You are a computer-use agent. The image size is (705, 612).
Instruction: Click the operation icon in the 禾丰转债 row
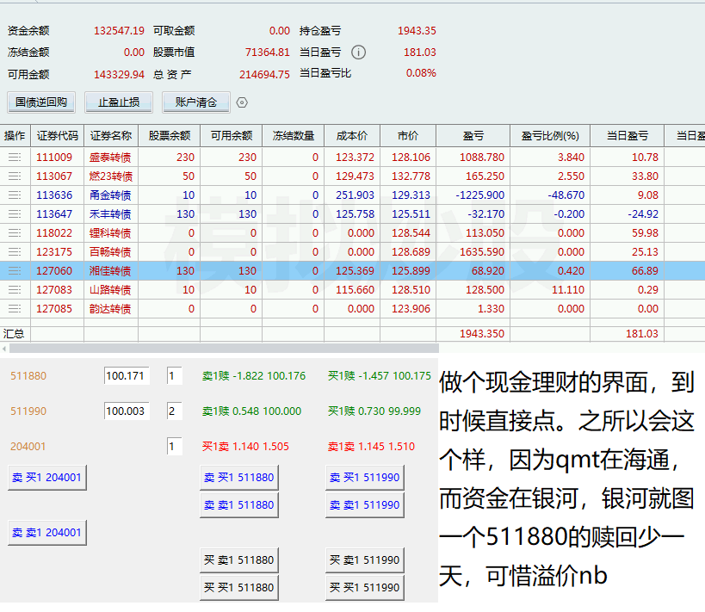click(x=15, y=214)
